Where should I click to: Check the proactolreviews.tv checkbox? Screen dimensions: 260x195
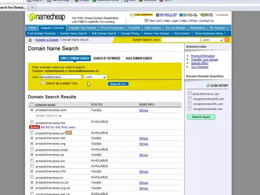pyautogui.click(x=32, y=177)
